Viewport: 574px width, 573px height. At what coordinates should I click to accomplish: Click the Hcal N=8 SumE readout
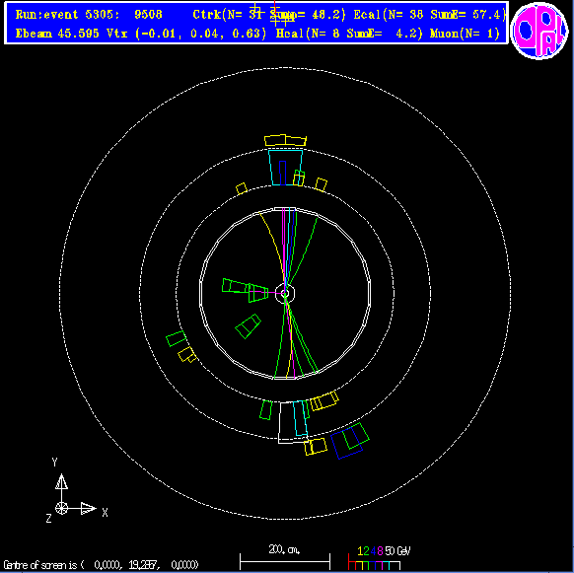349,34
